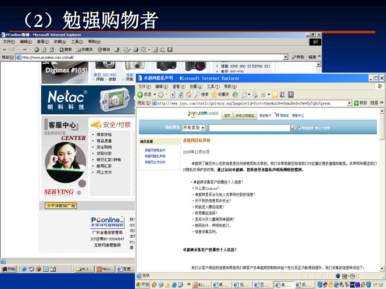This screenshot has height=289, width=386.
Task: Expand quick launch chevron on front taskbar
Action: [188, 284]
